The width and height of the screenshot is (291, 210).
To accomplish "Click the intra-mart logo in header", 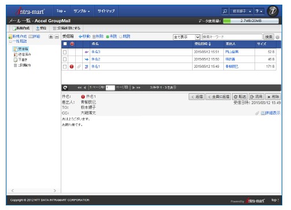I will [x=30, y=11].
